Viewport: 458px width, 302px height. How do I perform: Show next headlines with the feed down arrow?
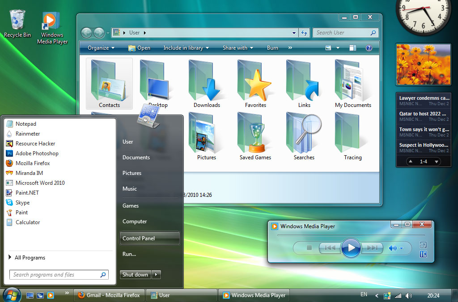click(437, 162)
